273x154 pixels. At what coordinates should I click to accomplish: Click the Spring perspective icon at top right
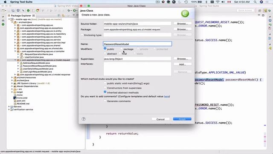pyautogui.click(x=270, y=11)
